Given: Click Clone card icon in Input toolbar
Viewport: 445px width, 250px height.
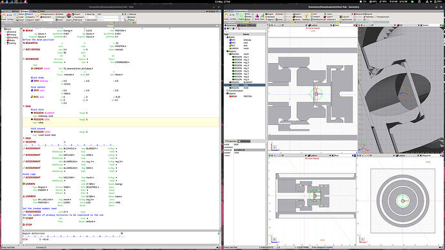Looking at the screenshot, I should pyautogui.click(x=59, y=20).
